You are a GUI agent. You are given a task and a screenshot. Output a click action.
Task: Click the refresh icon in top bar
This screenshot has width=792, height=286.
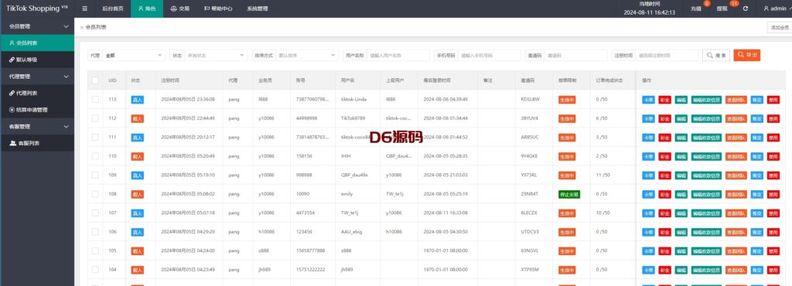(x=746, y=9)
